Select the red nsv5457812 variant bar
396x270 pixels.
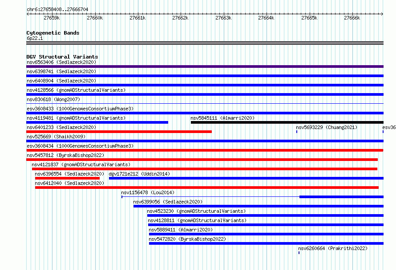[202, 160]
